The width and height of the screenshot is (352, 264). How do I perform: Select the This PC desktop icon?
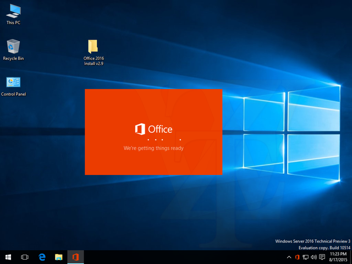point(13,14)
